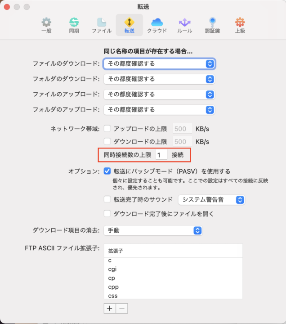
Task: Open the フォルダのアップロード dropdown
Action: click(159, 110)
